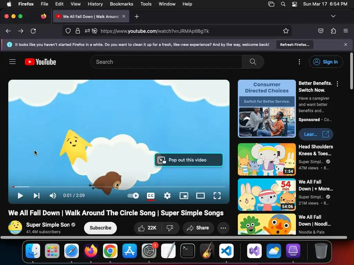Click Refresh Firefox button

point(295,45)
